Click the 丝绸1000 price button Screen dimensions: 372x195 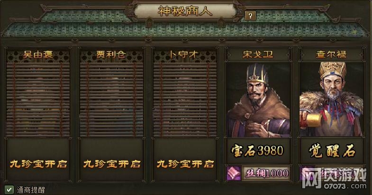266,173
